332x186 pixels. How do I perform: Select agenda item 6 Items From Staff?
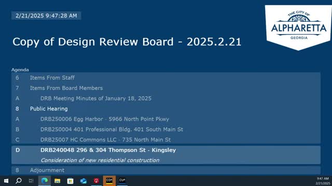(x=166, y=78)
